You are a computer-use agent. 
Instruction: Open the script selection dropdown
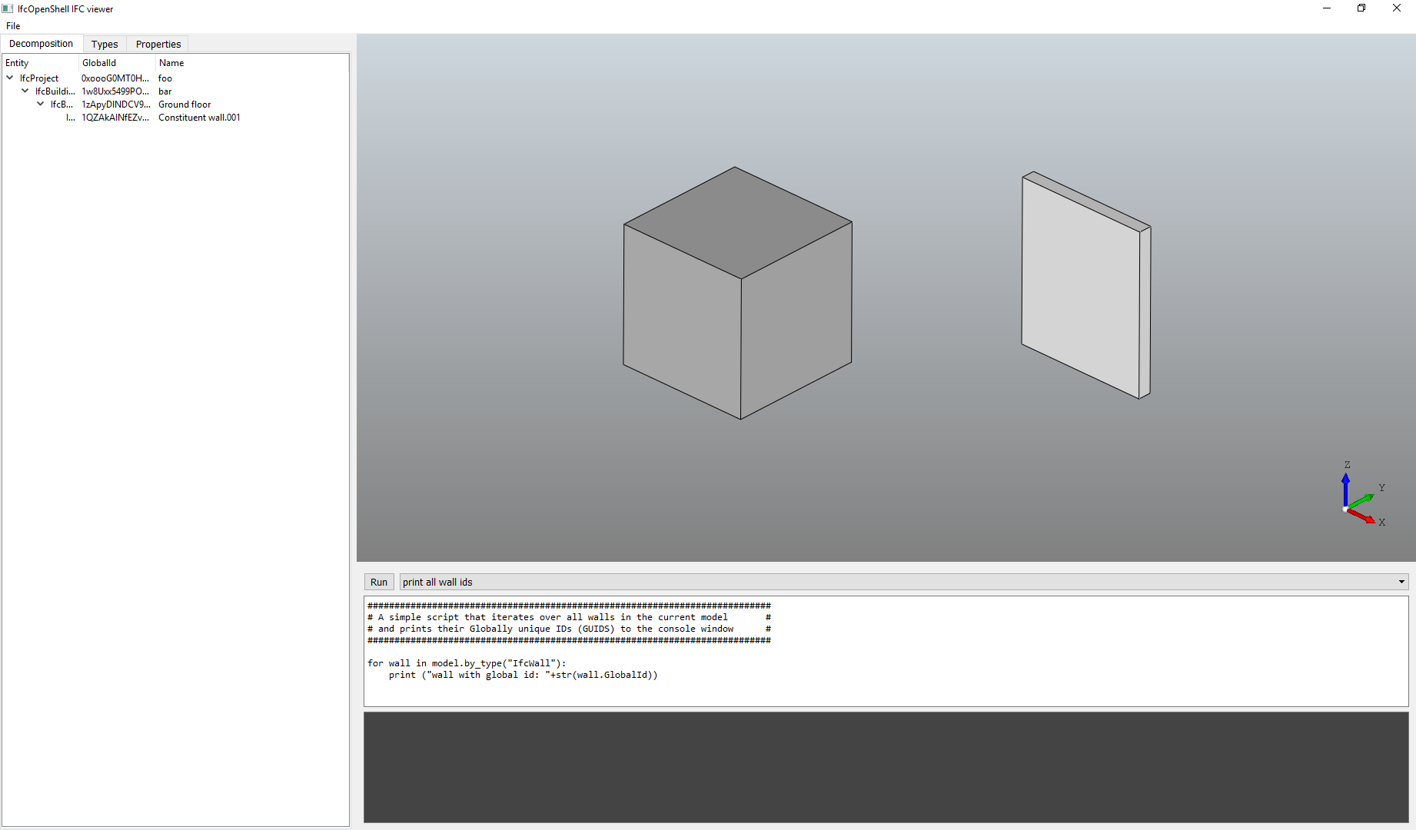click(x=1401, y=582)
